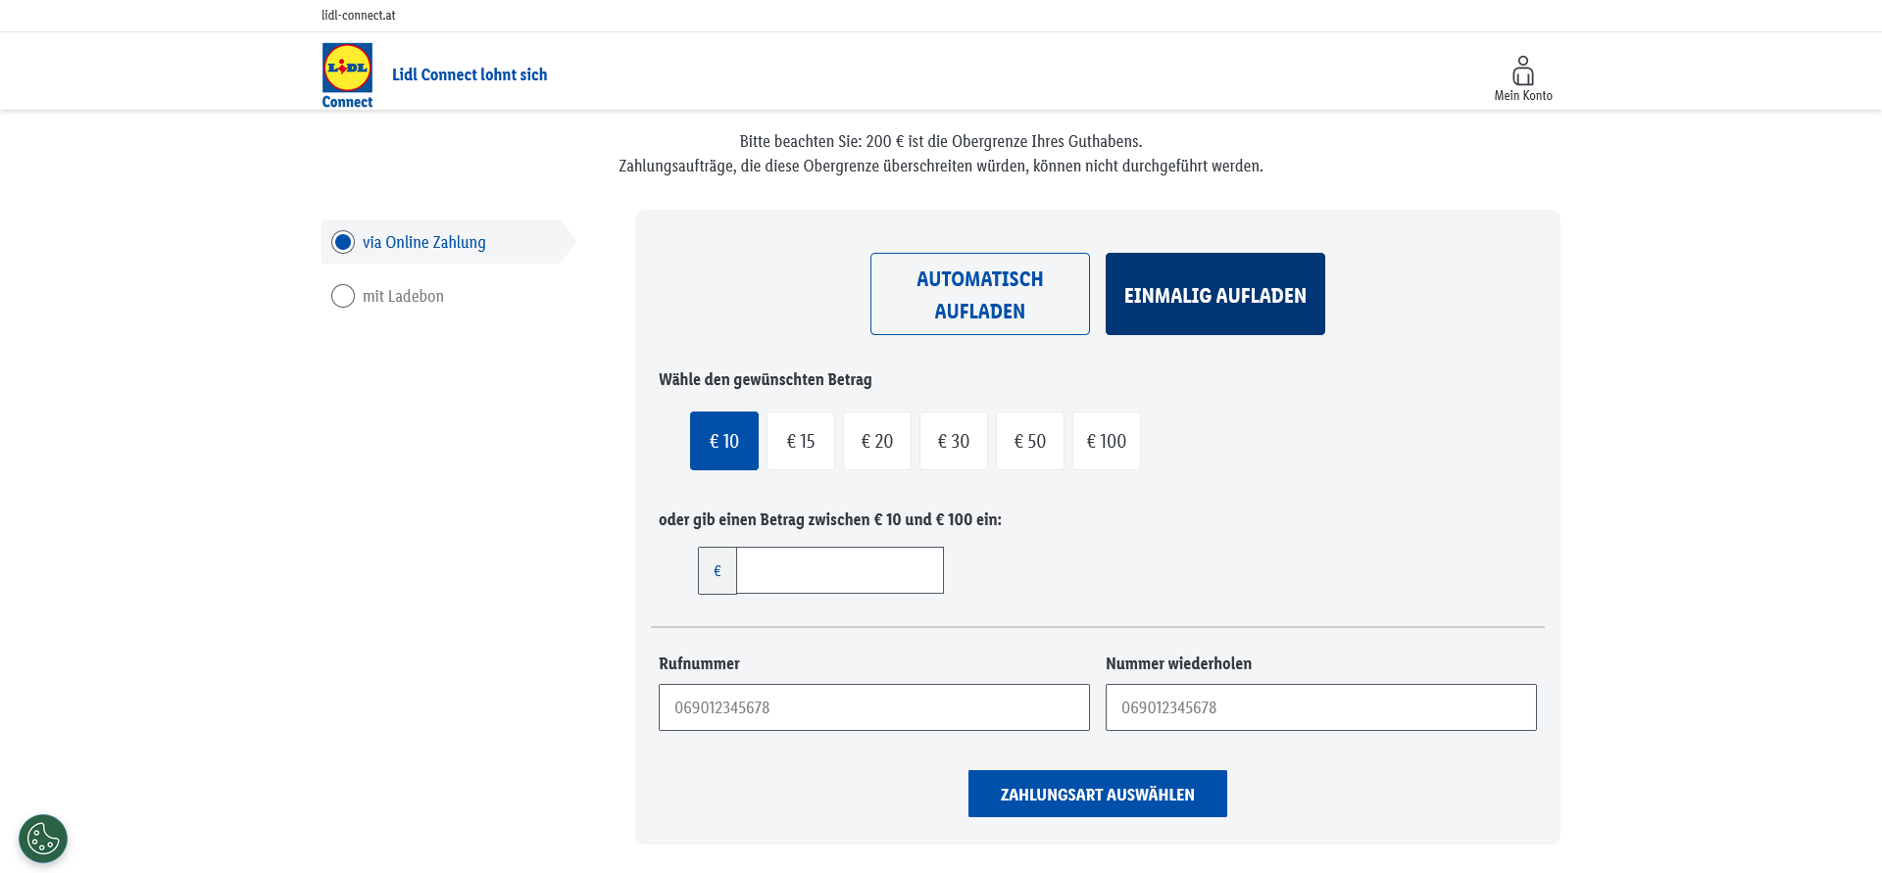Choose the € 15 amount
The height and width of the screenshot is (873, 1882).
(801, 441)
